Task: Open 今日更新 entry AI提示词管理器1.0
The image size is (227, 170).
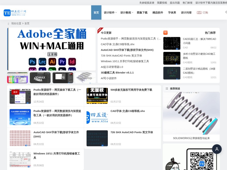Action: tap(112, 67)
